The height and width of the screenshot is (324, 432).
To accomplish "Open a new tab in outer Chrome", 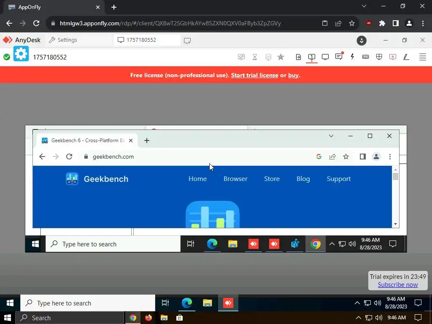I will click(x=114, y=8).
